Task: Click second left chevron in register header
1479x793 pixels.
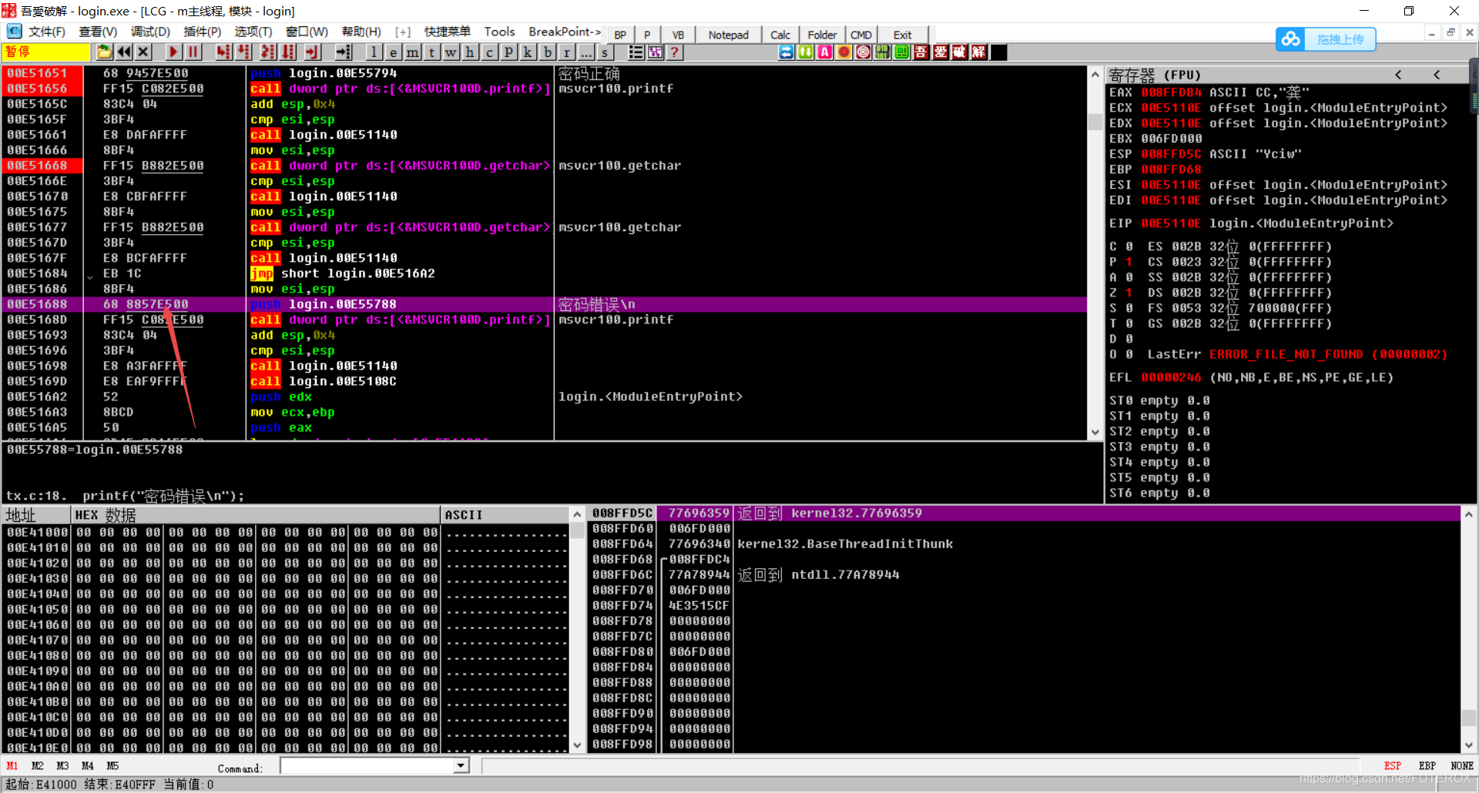Action: [x=1437, y=75]
